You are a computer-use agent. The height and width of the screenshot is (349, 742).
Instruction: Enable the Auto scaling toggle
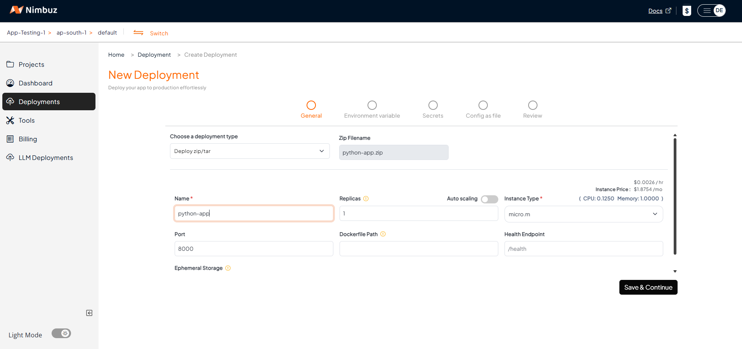pos(489,199)
